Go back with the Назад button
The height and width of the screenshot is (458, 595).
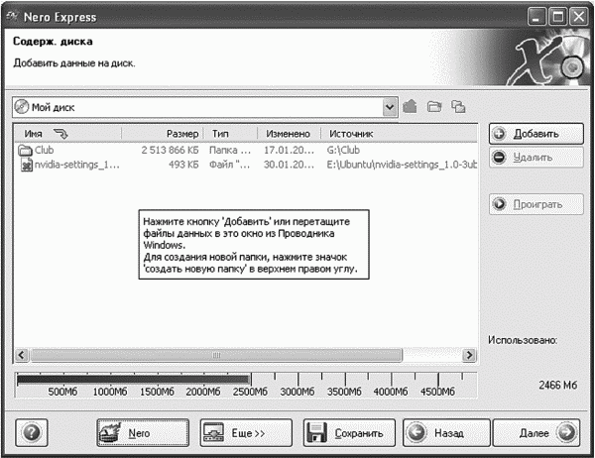tap(446, 432)
